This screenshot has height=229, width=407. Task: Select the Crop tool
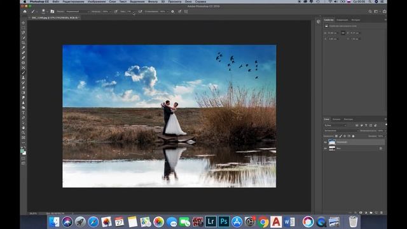[x=24, y=43]
